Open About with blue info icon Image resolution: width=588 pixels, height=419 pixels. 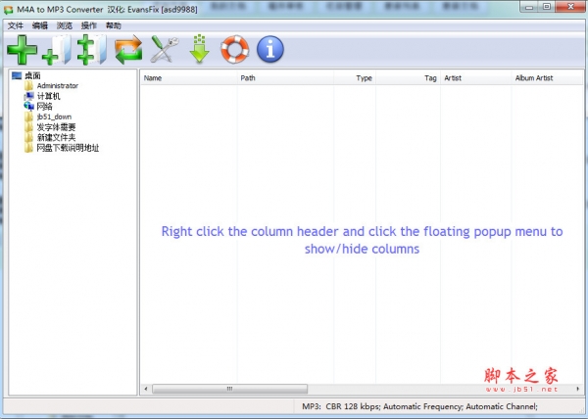[270, 49]
